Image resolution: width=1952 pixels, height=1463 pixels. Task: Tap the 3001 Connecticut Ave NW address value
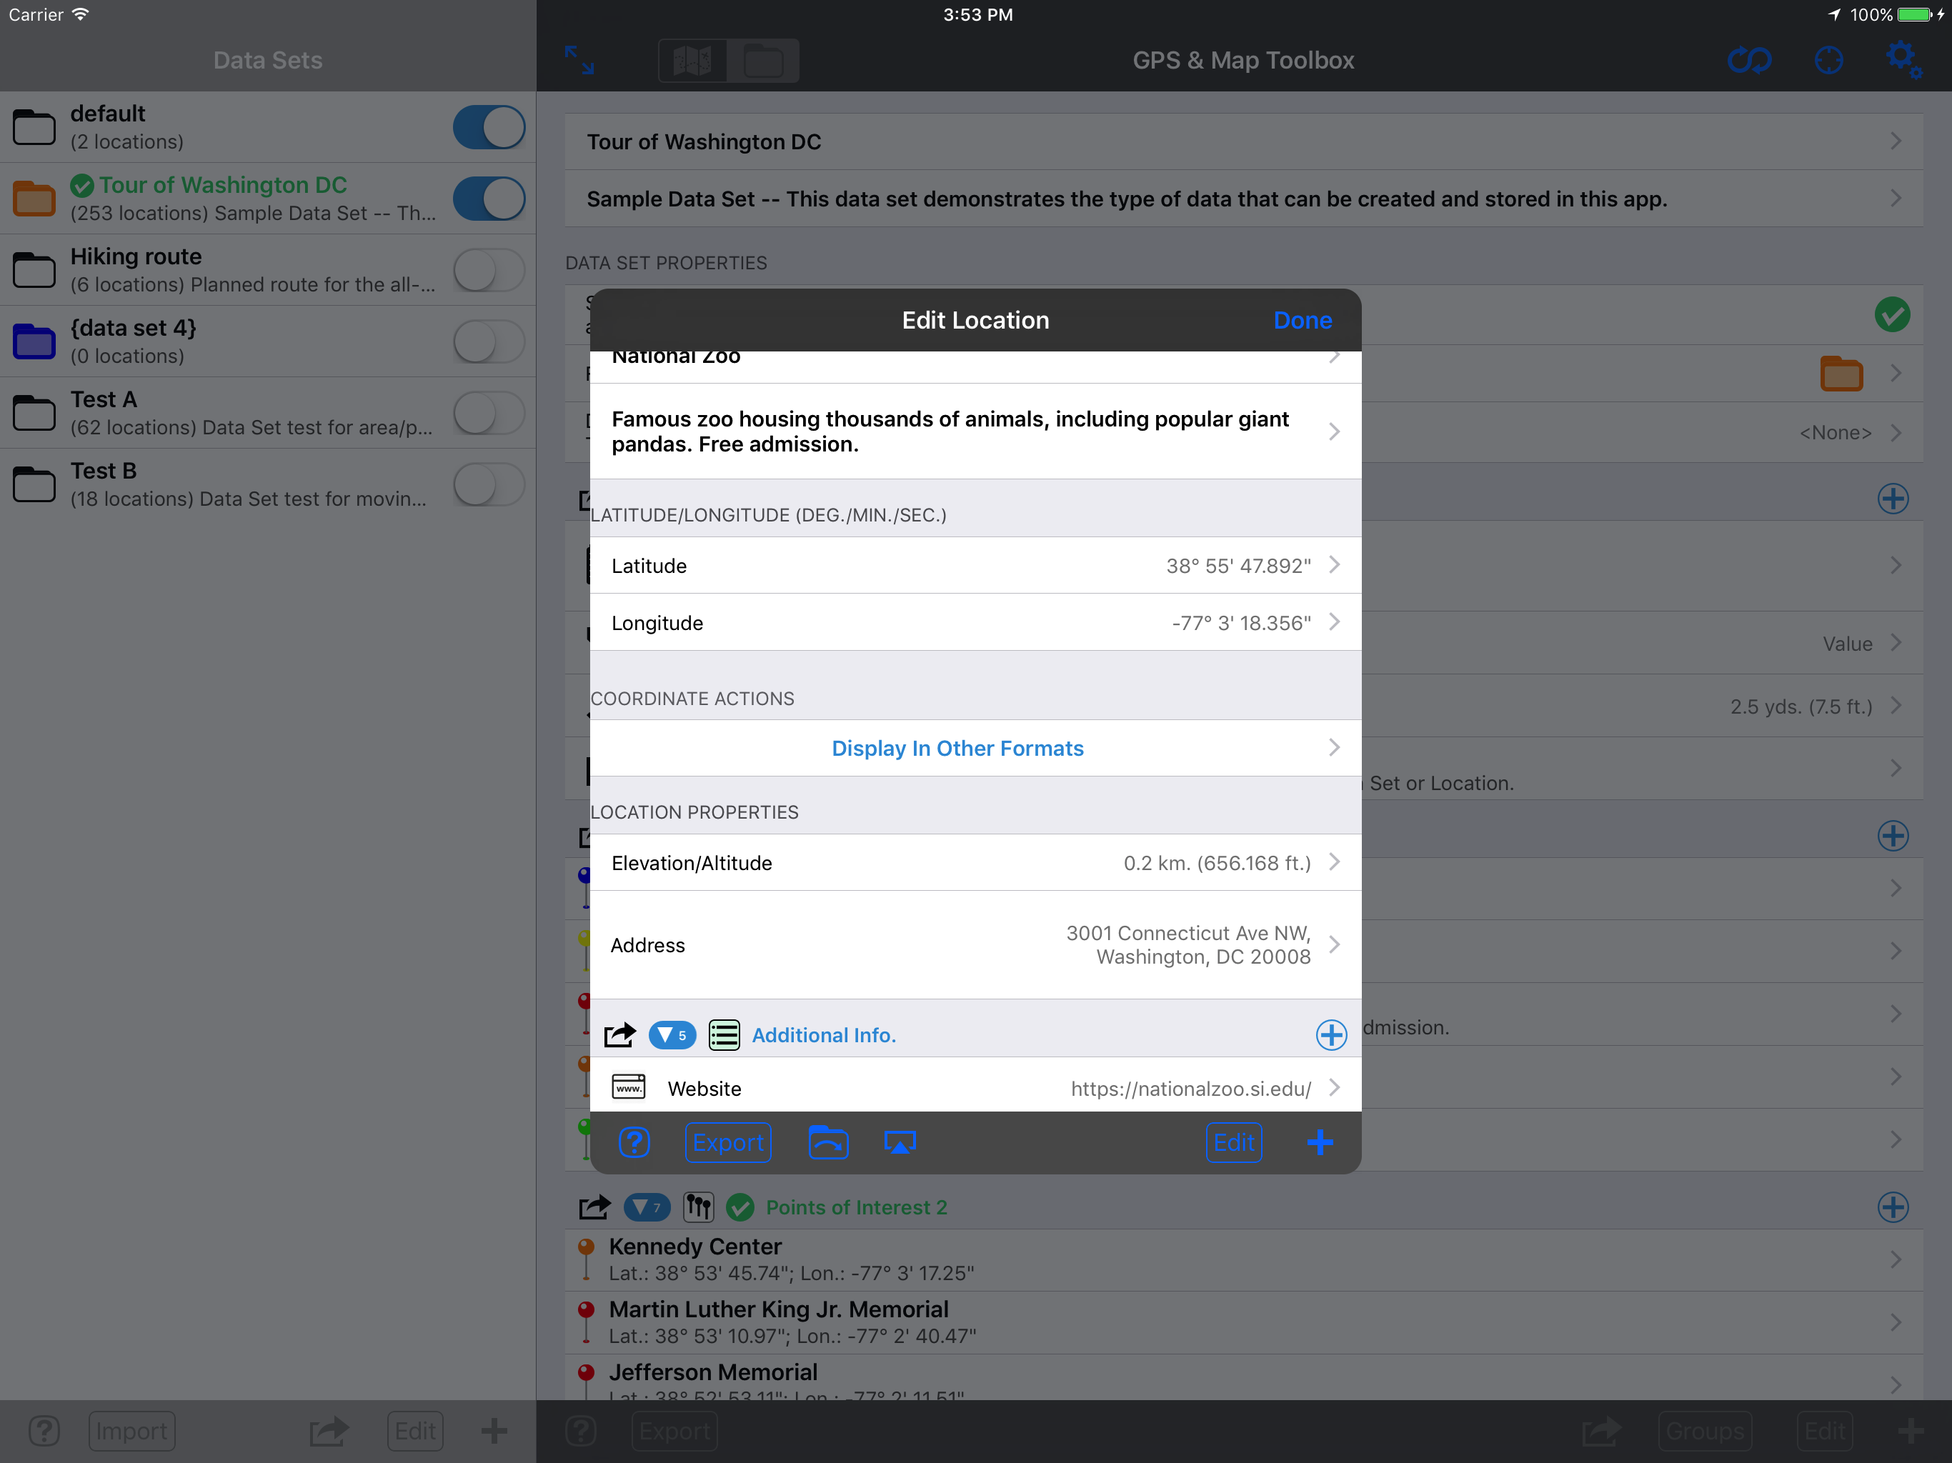click(x=1187, y=944)
